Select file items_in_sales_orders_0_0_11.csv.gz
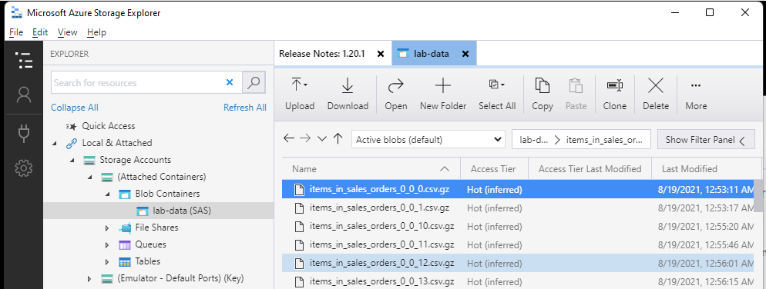 point(519,244)
